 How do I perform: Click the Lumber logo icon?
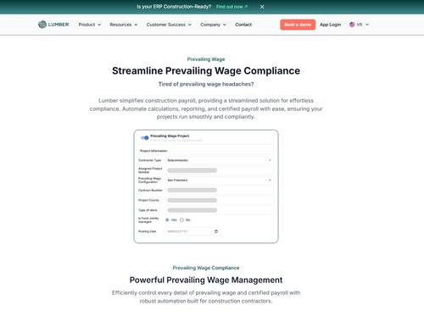point(42,25)
